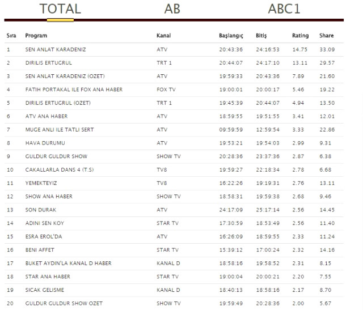The width and height of the screenshot is (363, 310).
Task: Sort by the Kanal column header
Action: pyautogui.click(x=163, y=36)
